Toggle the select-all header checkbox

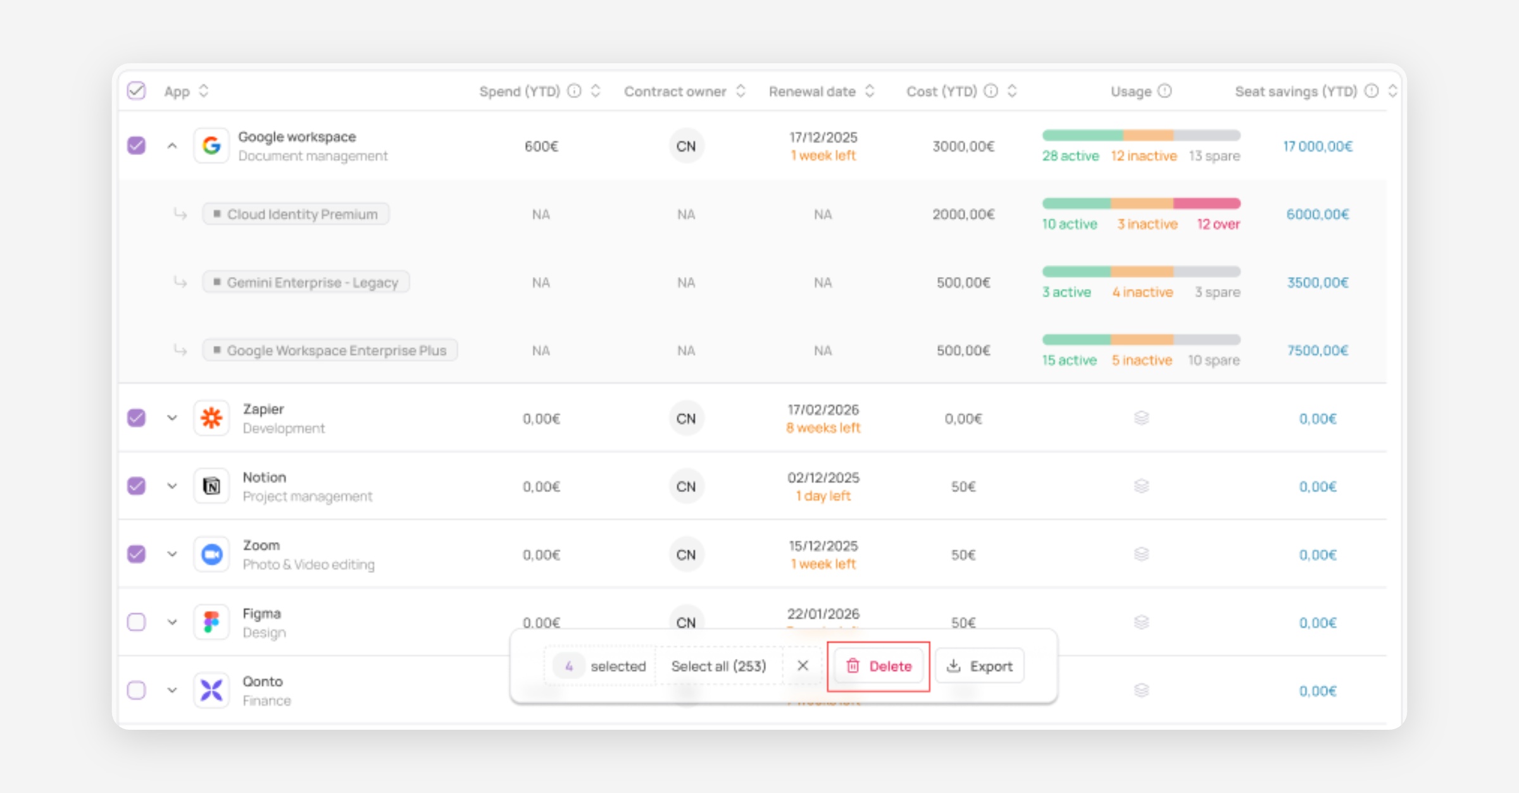(x=137, y=91)
